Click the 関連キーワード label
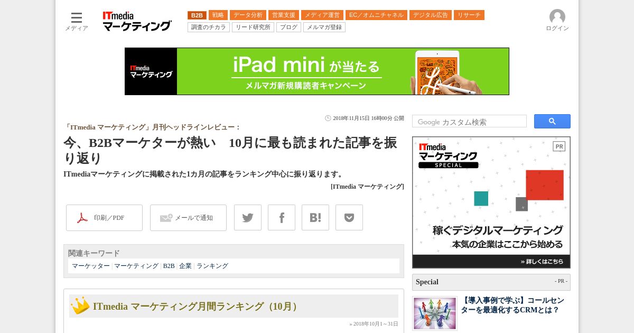Screen dimensions: 634x333 [x=94, y=253]
